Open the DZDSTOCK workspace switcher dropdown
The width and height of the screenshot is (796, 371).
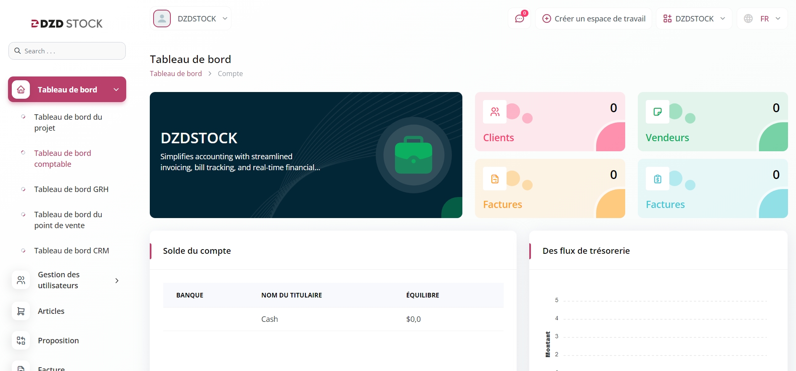[x=694, y=19]
